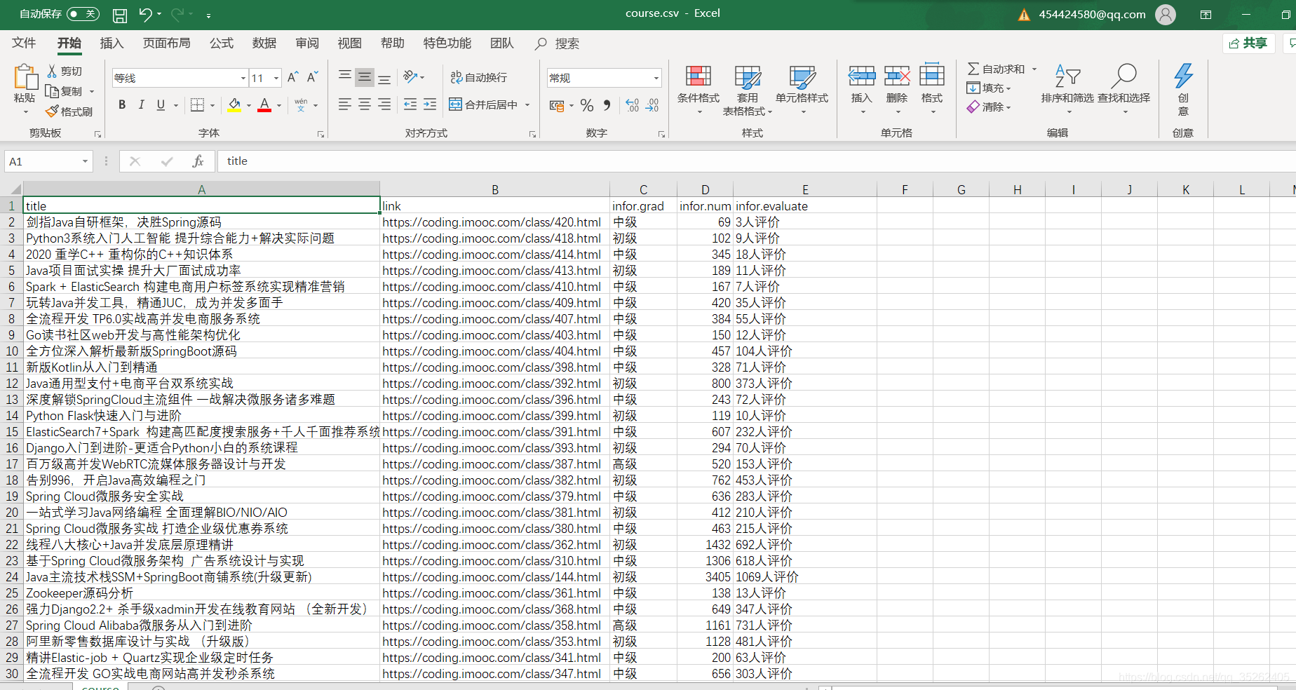This screenshot has width=1296, height=690.
Task: Decrease font size with smaller A icon
Action: (x=312, y=77)
